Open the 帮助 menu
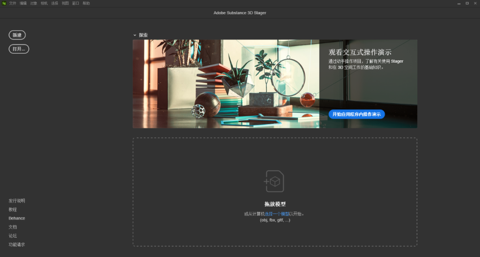480x257 pixels. tap(86, 3)
